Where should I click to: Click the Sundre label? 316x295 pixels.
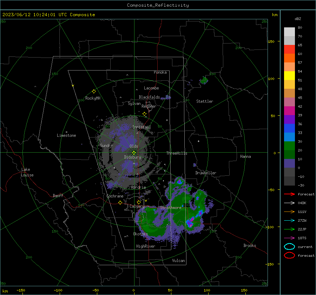pyautogui.click(x=106, y=145)
